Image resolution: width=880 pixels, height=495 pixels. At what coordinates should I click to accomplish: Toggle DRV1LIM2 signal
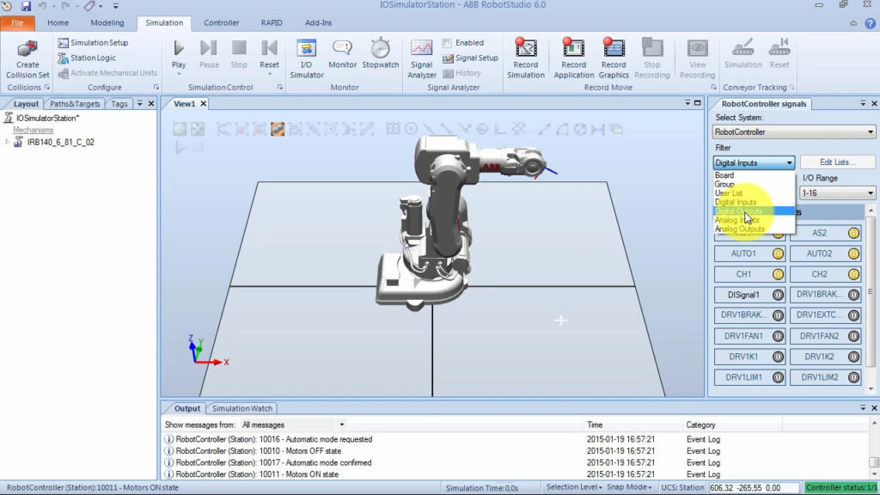tap(825, 378)
